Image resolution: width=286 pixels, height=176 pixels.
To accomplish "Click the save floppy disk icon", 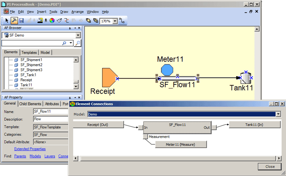I will (22, 21).
